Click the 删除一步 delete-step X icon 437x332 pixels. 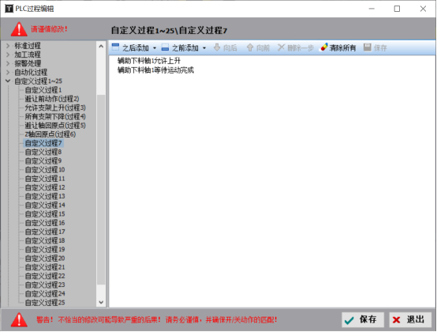[281, 47]
